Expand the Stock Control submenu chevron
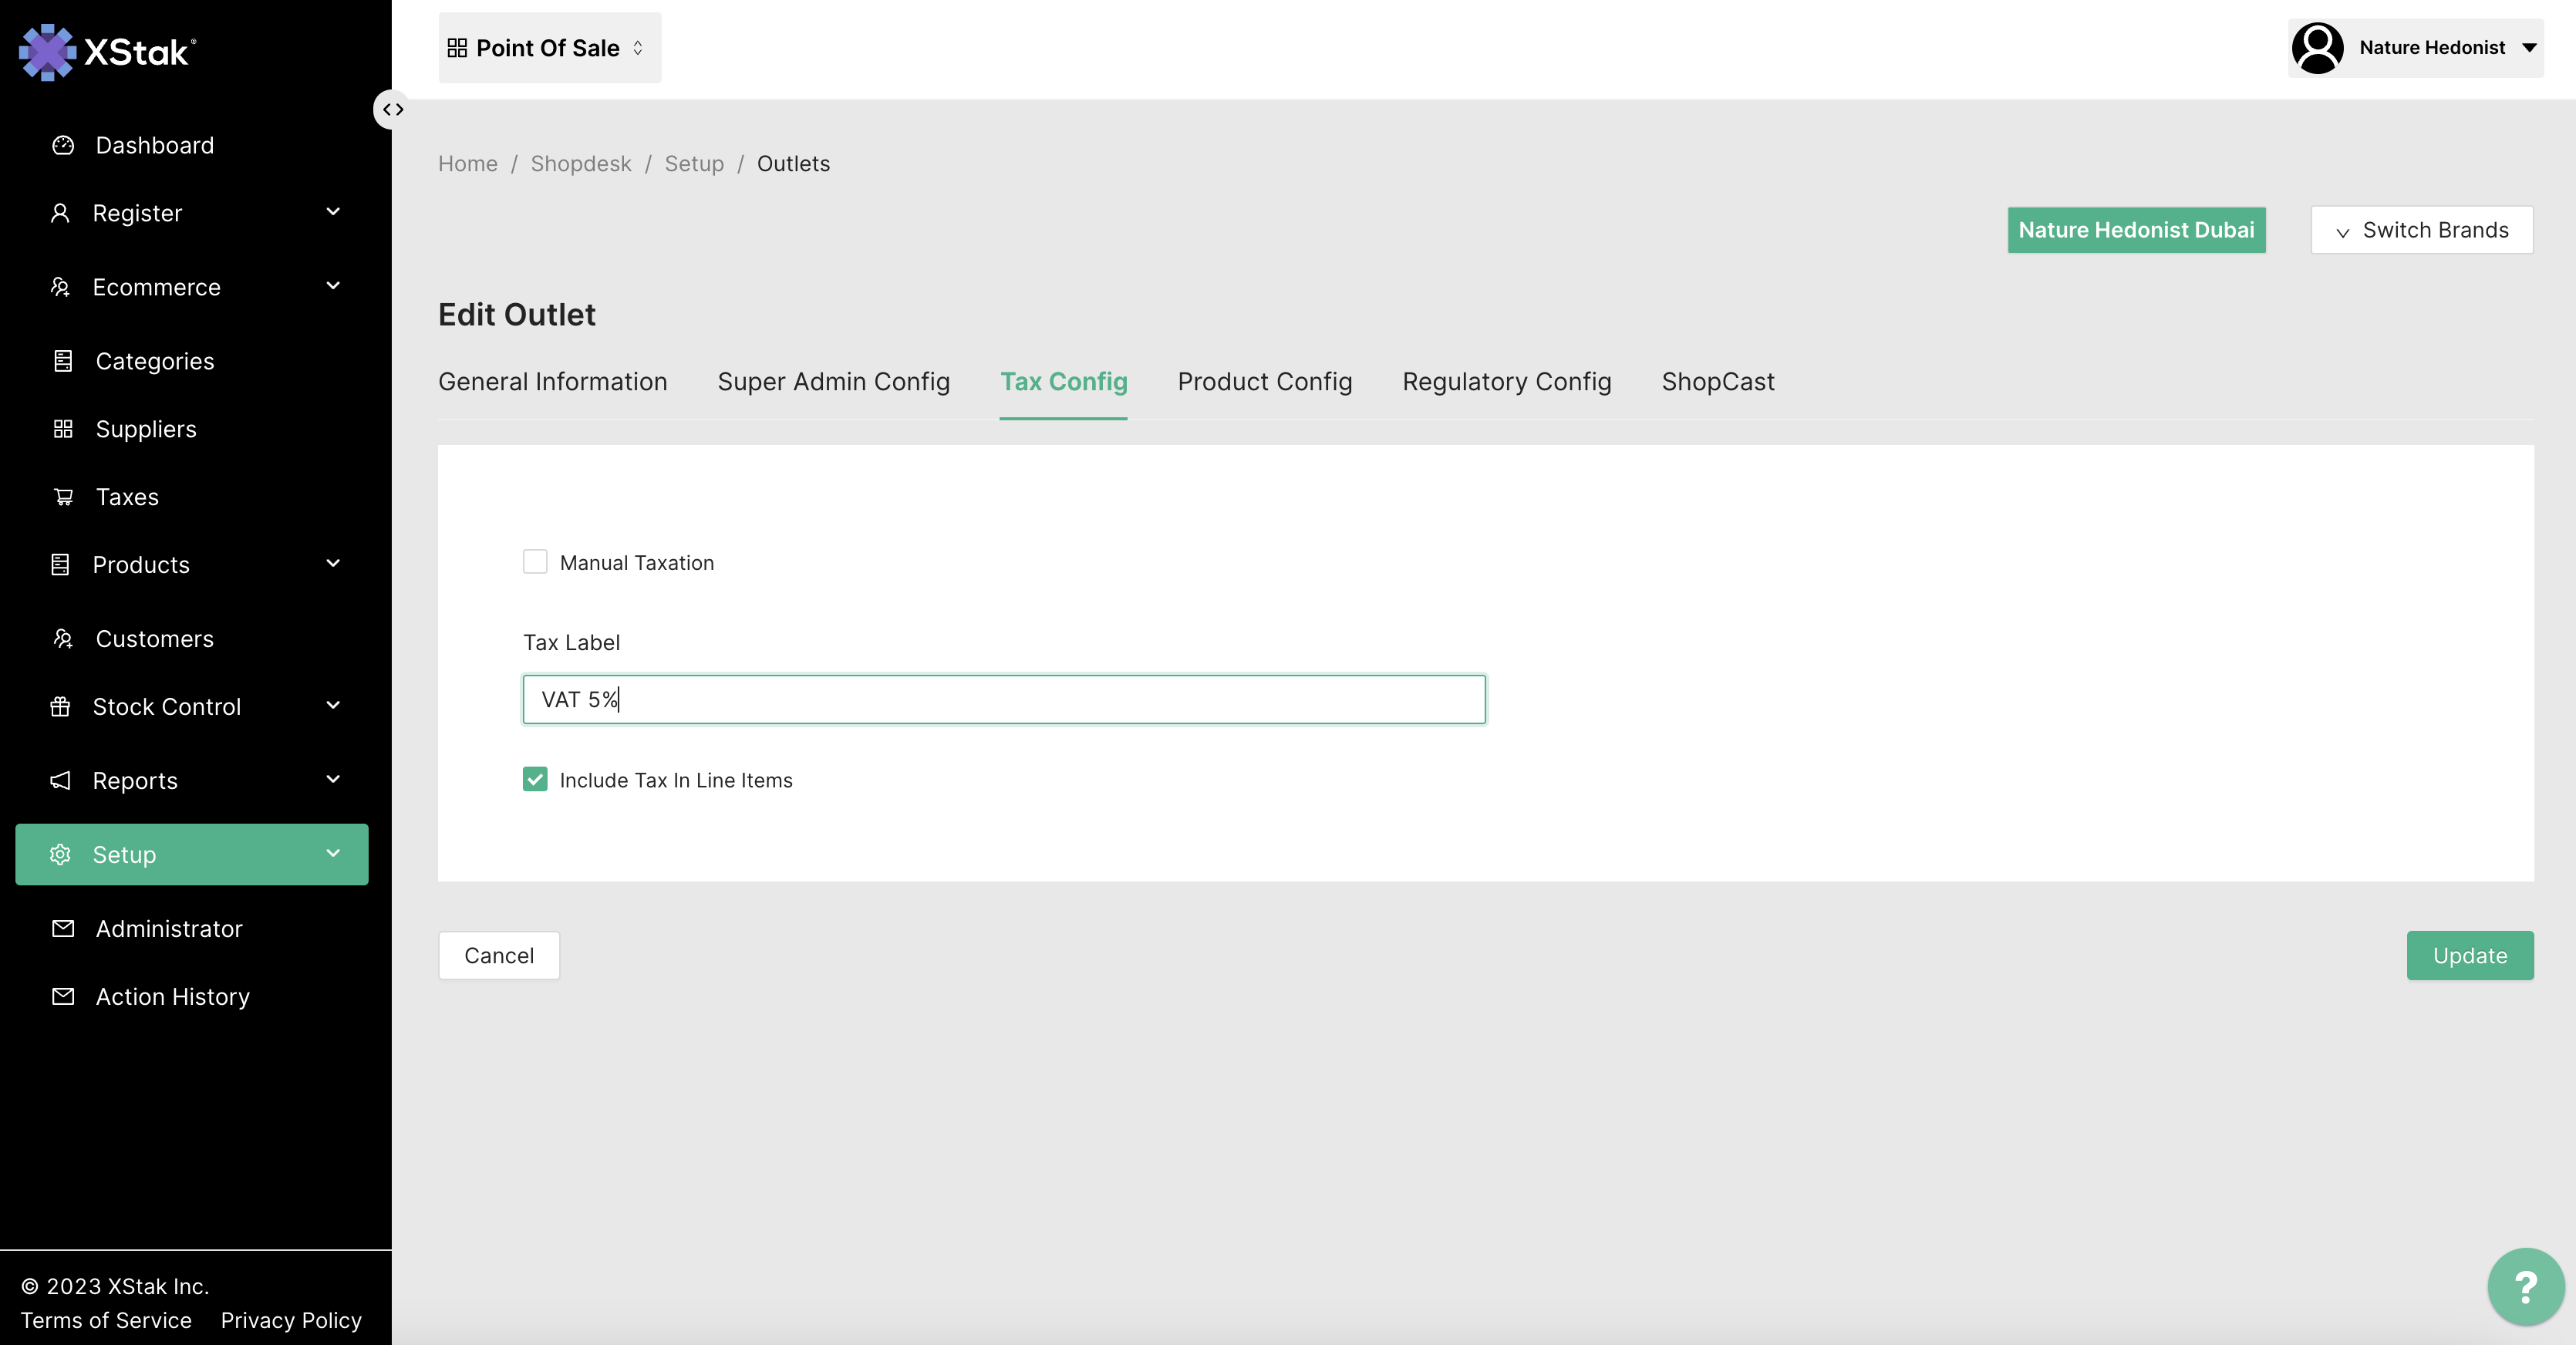This screenshot has width=2576, height=1345. (333, 706)
